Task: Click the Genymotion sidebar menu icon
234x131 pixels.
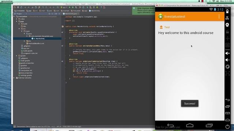Action: (x=227, y=113)
